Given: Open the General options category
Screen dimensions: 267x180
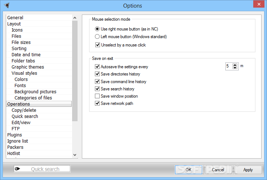Looking at the screenshot, I should pos(39,17).
